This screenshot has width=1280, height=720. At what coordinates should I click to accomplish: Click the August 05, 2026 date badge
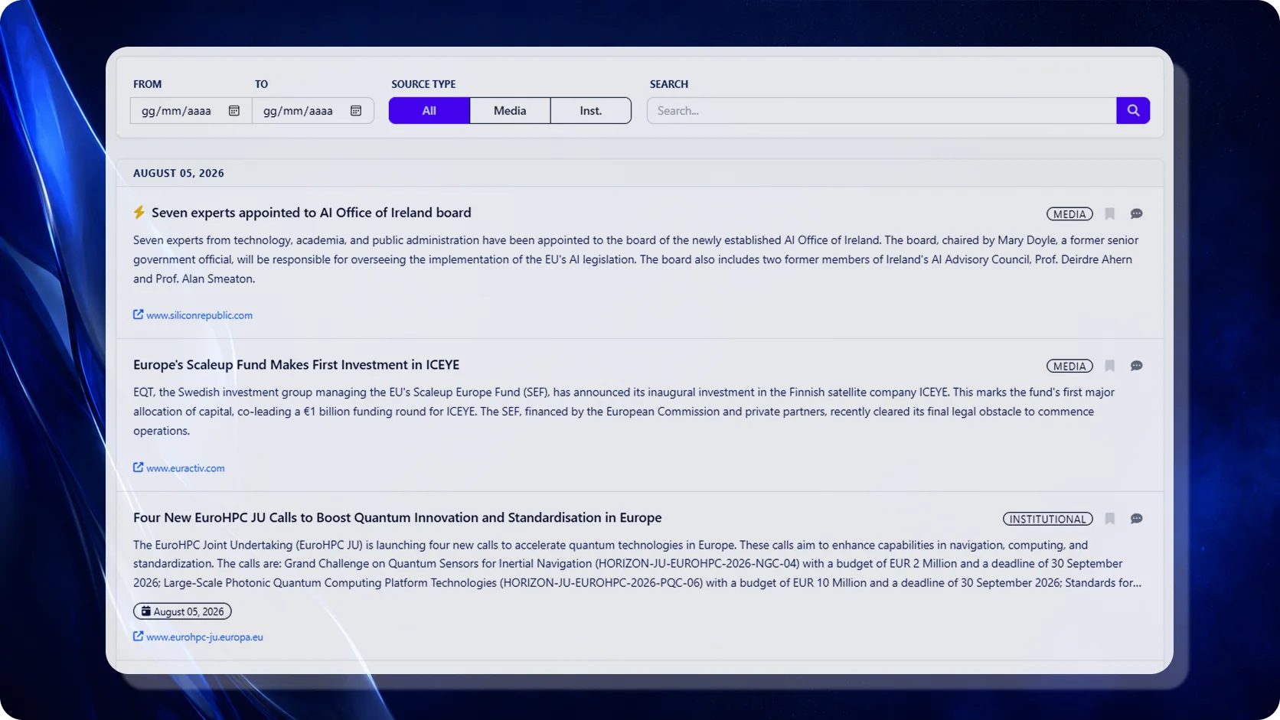(182, 611)
